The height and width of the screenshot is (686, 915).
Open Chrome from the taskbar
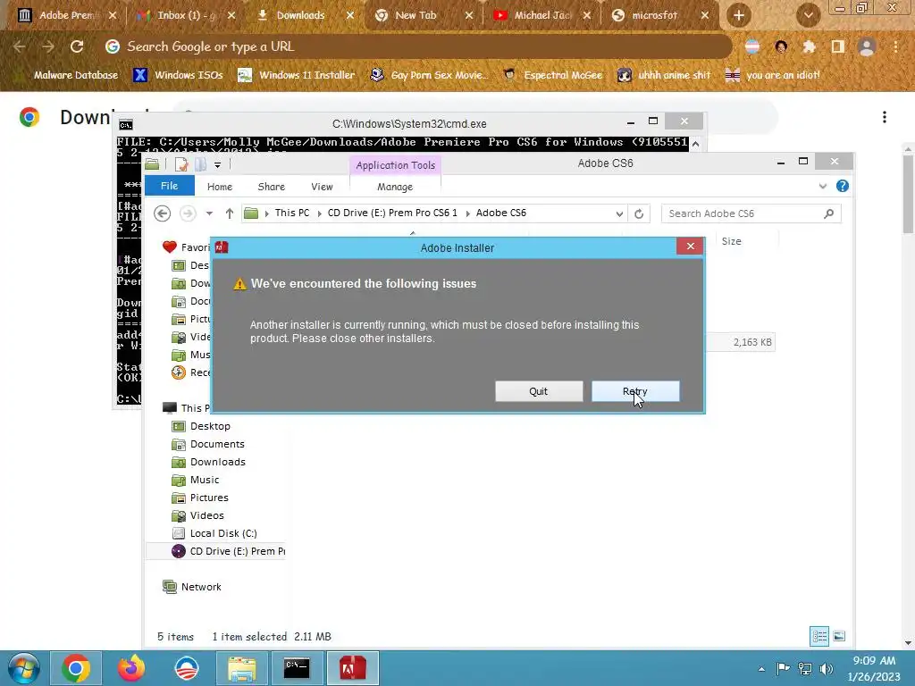point(76,668)
